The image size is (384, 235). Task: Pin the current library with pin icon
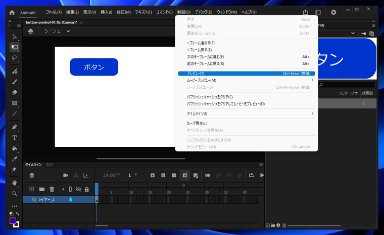click(x=364, y=33)
